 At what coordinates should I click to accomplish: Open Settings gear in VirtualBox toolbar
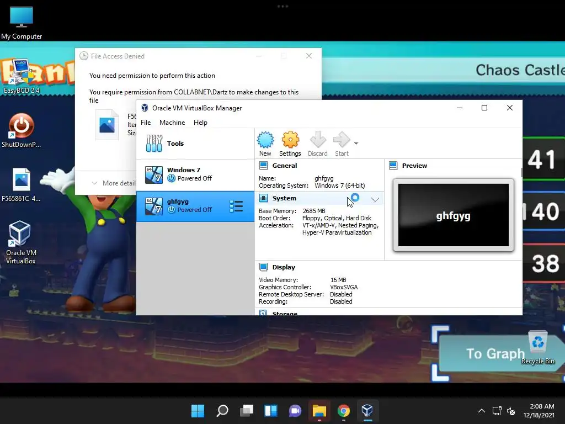(290, 140)
